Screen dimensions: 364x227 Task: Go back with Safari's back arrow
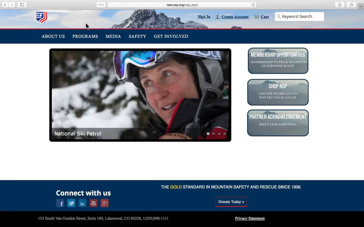tap(5, 5)
